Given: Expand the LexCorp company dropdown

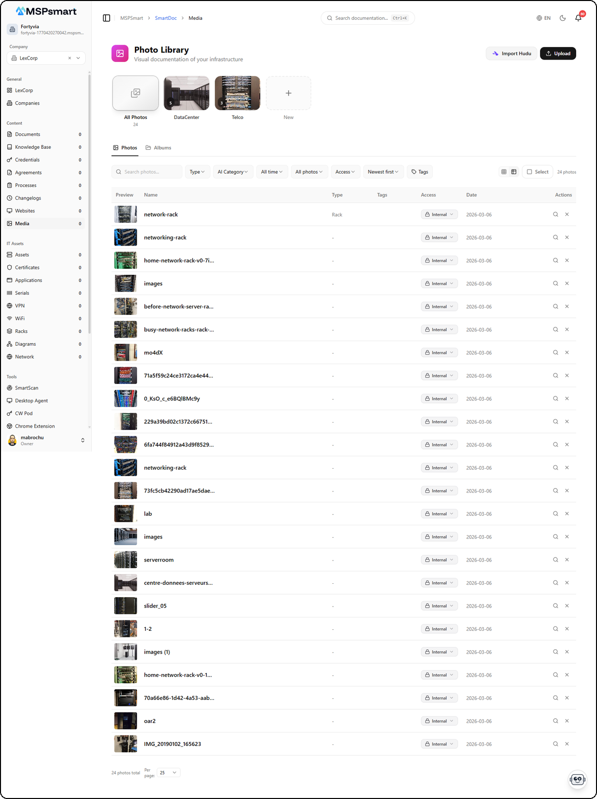Looking at the screenshot, I should click(x=78, y=58).
